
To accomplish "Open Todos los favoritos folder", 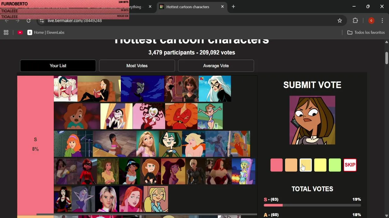I will coord(366,32).
